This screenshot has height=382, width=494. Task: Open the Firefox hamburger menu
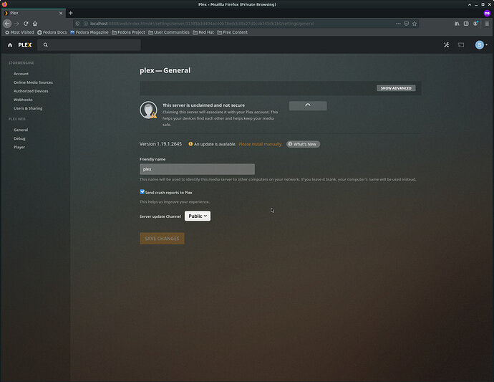pos(487,24)
